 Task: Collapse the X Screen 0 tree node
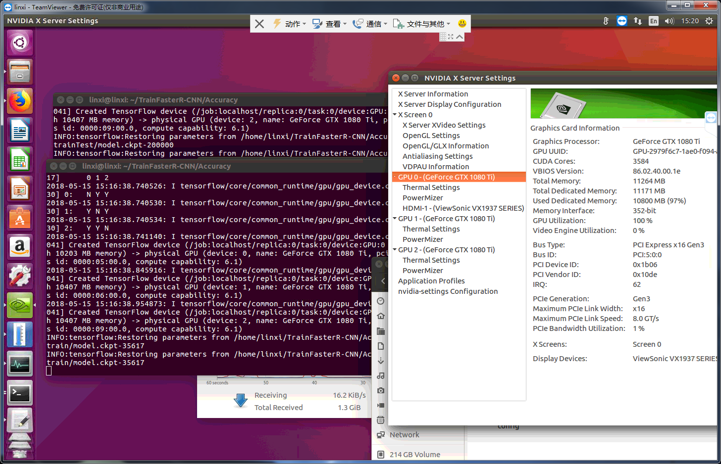[x=395, y=115]
